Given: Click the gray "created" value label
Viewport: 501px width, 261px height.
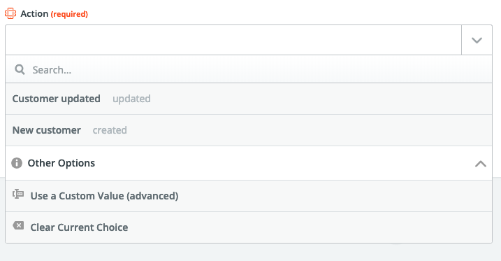Looking at the screenshot, I should pos(110,130).
